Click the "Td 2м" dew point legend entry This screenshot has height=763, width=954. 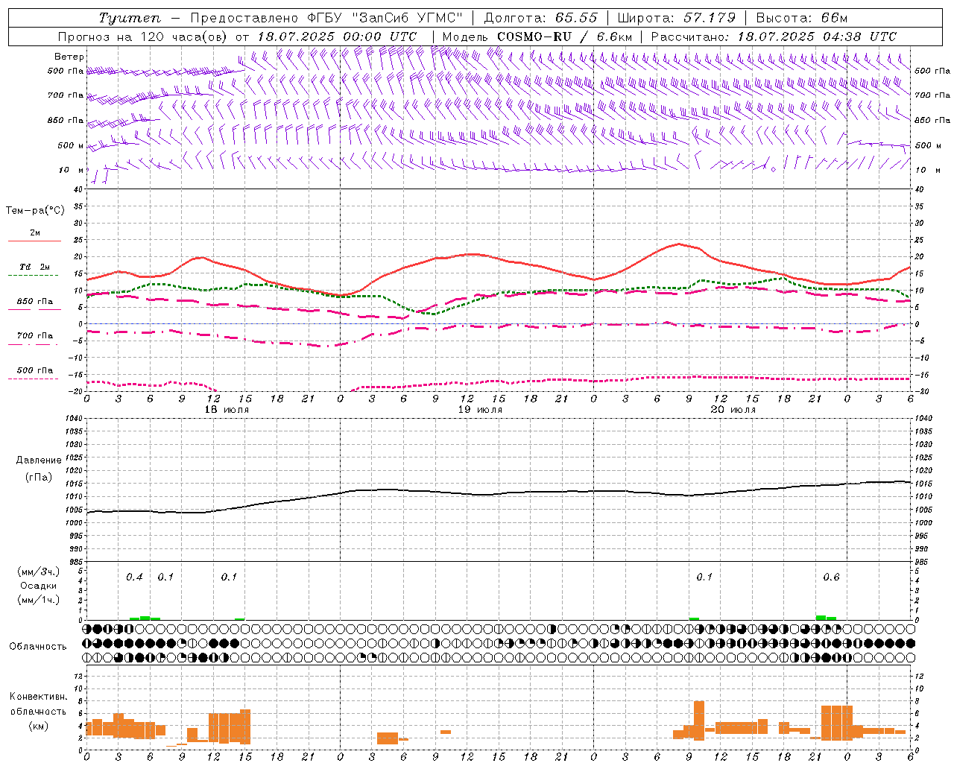(34, 270)
